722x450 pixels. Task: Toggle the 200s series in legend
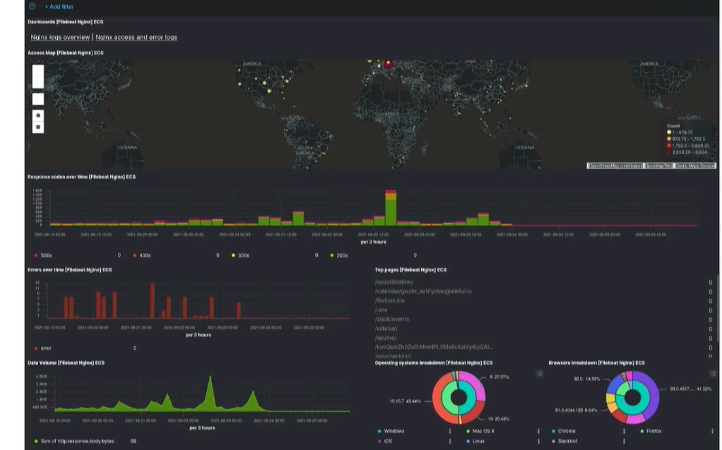[x=342, y=255]
